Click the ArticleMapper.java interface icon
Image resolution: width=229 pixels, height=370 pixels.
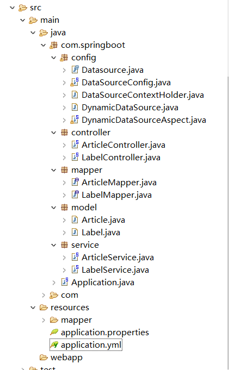[75, 182]
